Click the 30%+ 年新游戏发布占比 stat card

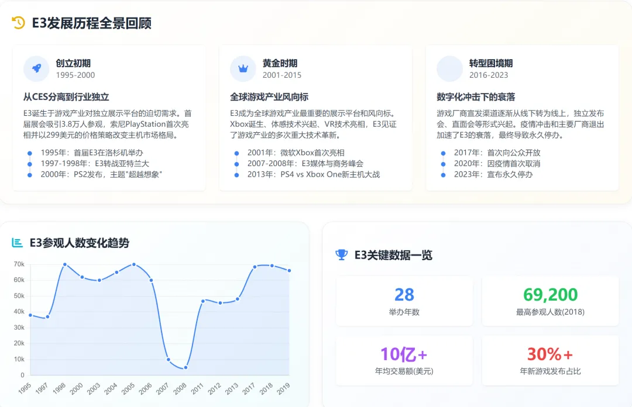(x=550, y=360)
